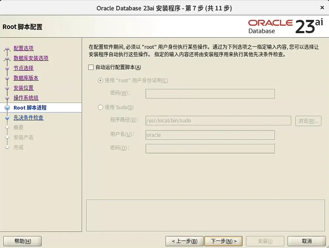The image size is (329, 248).
Task: Click the 先决条件检查 step marker icon
Action: click(7, 117)
